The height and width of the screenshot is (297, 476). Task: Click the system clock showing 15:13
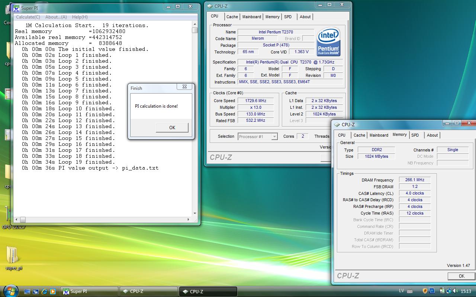(x=466, y=291)
